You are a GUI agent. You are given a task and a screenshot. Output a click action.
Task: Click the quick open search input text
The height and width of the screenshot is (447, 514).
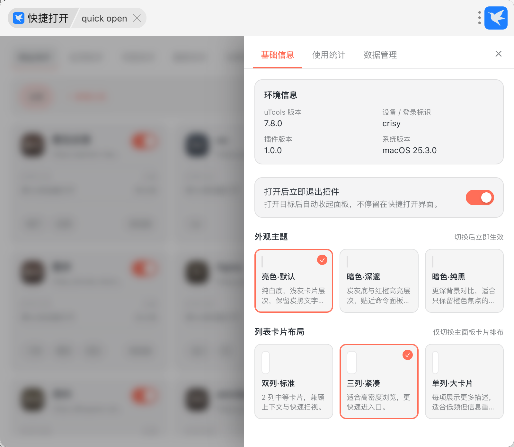[x=104, y=18]
